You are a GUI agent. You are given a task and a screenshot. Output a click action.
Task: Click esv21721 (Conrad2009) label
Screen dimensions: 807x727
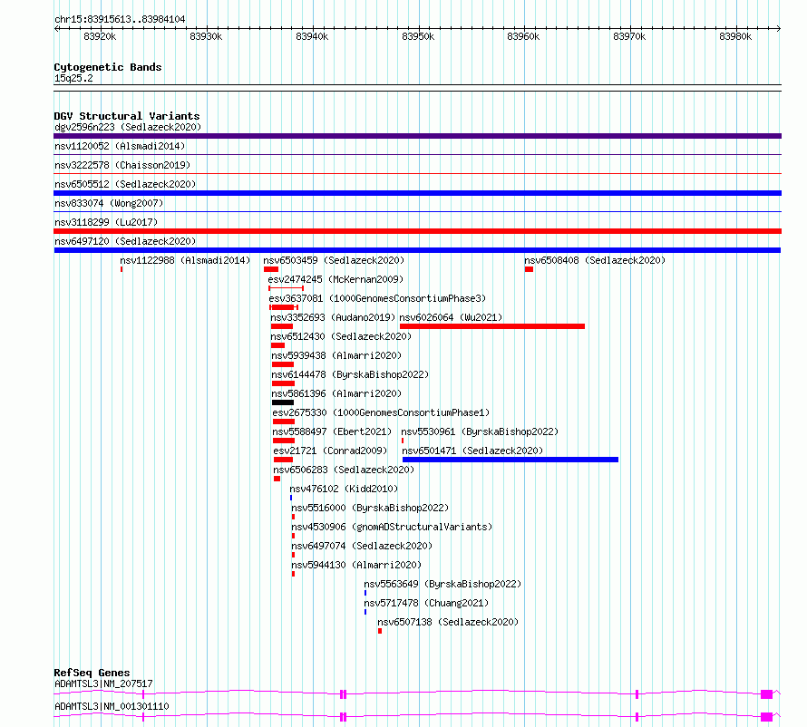pos(330,451)
